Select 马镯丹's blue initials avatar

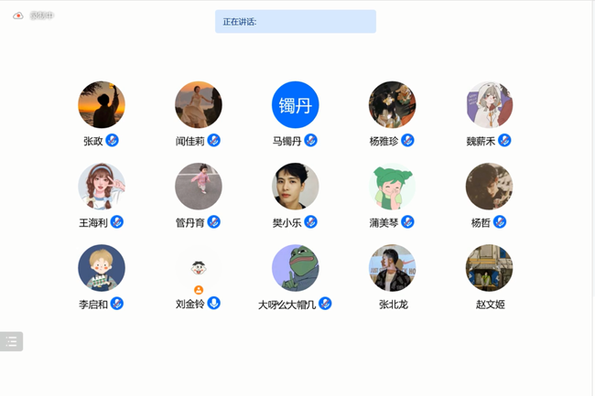coord(296,104)
